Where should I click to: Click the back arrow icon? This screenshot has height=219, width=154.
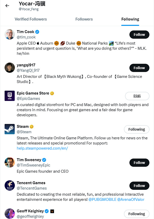coord(7,6)
